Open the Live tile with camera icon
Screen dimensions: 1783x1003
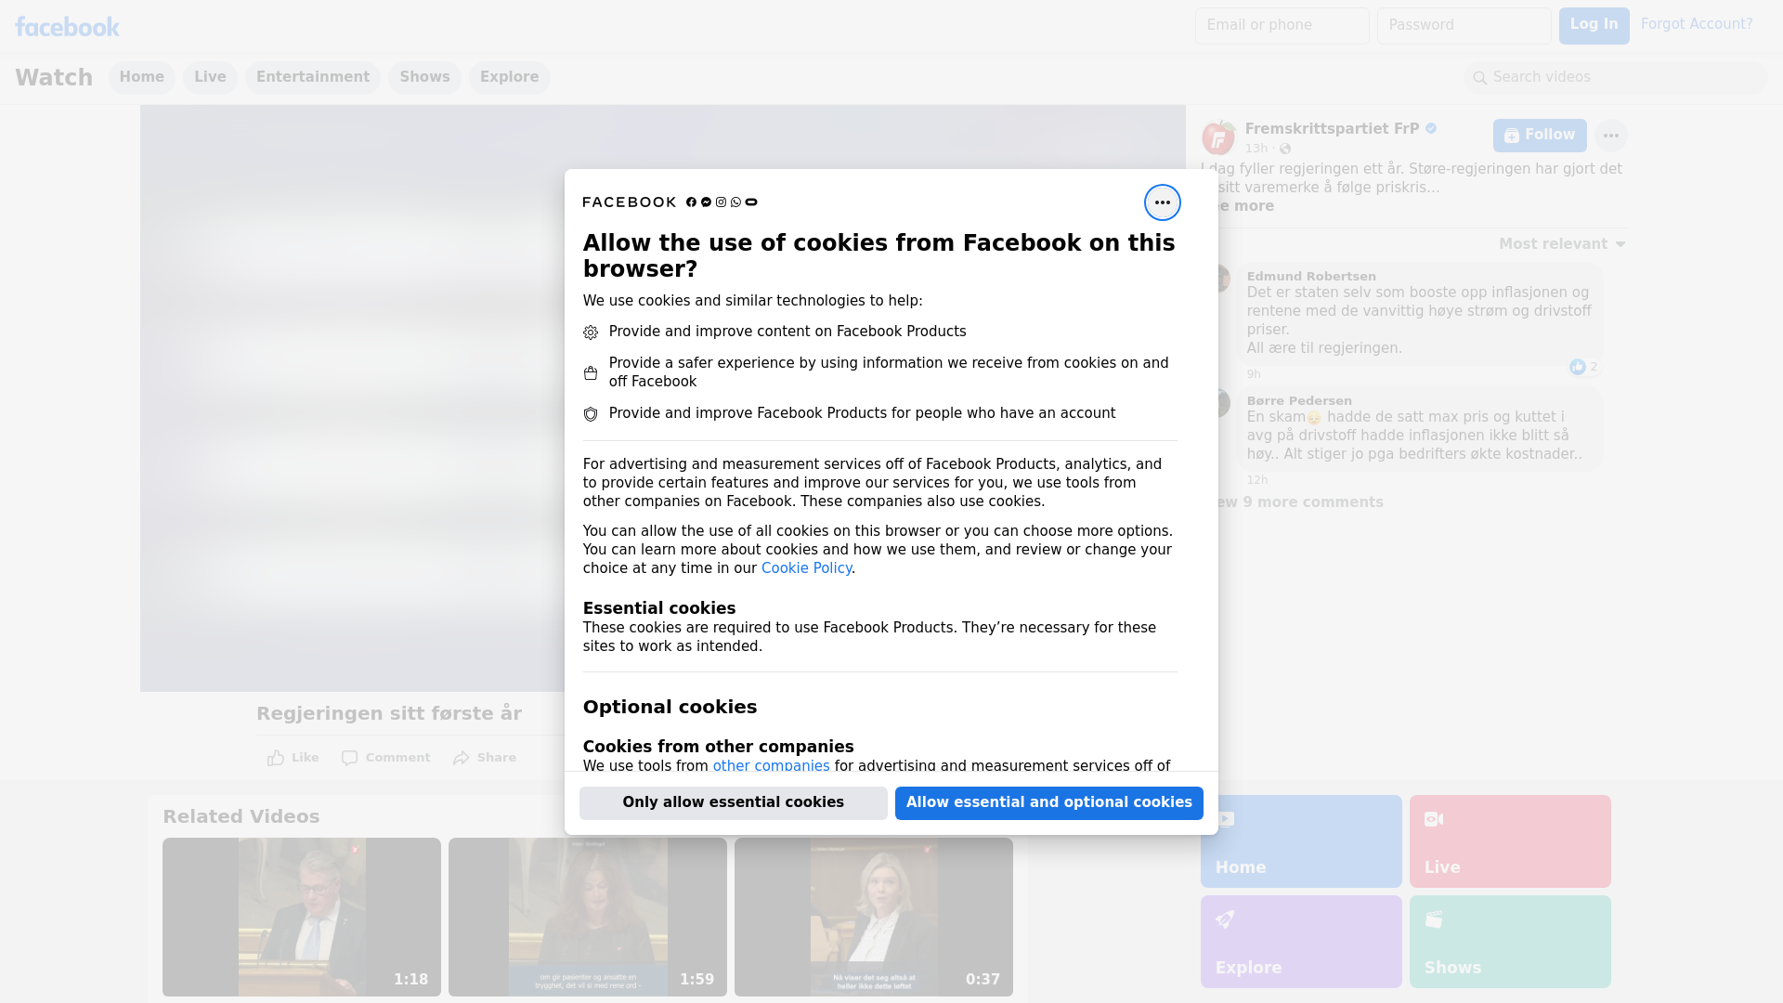pos(1510,841)
